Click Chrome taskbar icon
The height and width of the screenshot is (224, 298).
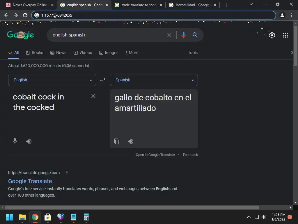point(35,217)
